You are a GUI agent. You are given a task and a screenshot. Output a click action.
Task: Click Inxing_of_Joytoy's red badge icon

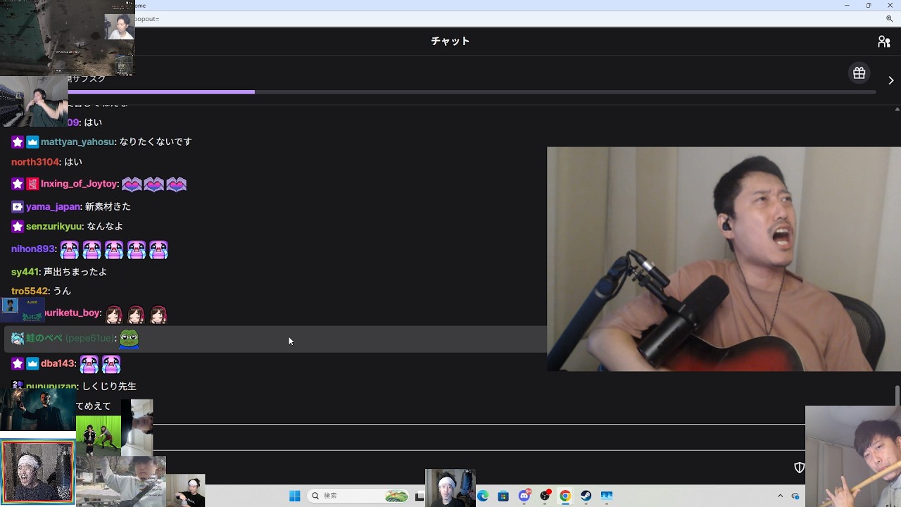(32, 184)
